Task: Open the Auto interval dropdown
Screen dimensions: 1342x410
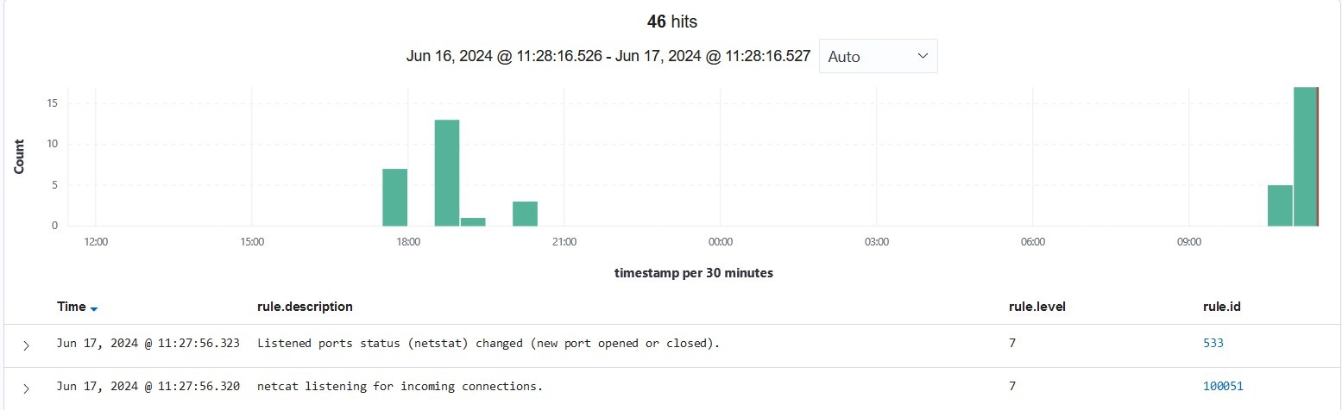Action: coord(878,57)
